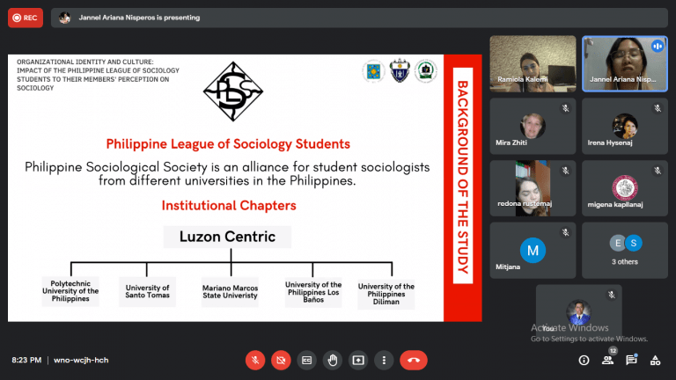Select redona rustemaj's video tile
Viewport: 676px width, 380px height.
click(533, 188)
